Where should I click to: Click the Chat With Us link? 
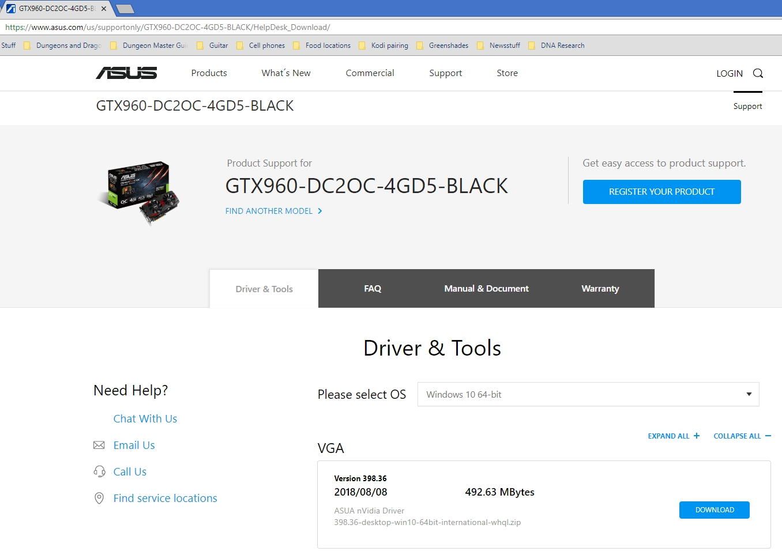click(x=145, y=418)
